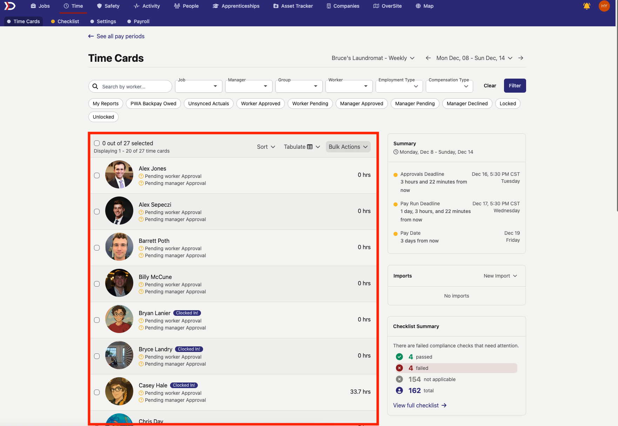Select Alex Sepeczi time card checkbox
618x426 pixels.
coord(97,212)
